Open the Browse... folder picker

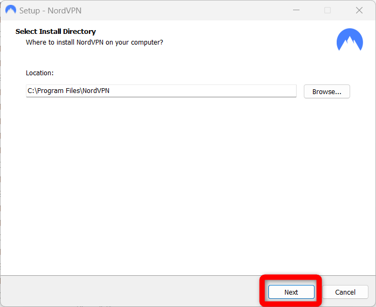[326, 91]
